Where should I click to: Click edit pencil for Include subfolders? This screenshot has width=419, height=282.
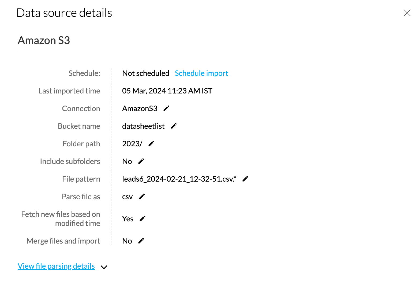point(141,161)
